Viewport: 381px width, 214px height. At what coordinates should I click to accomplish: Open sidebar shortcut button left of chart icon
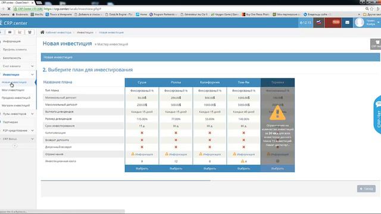tap(10, 32)
